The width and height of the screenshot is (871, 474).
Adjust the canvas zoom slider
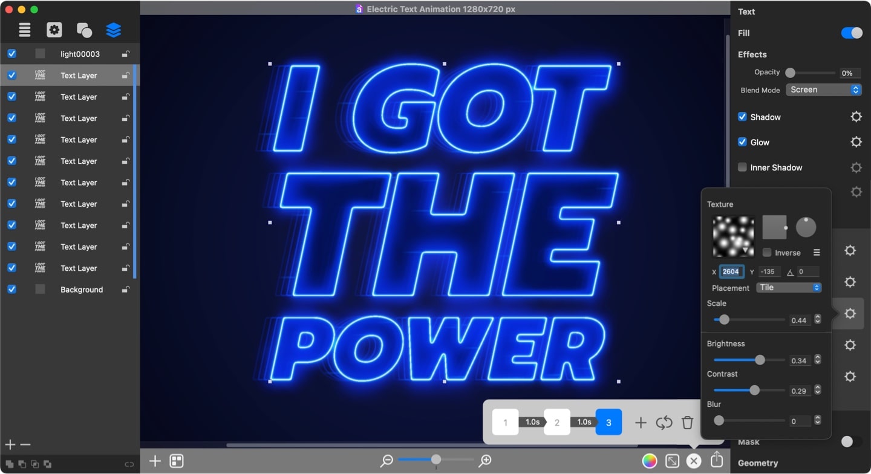[x=435, y=460]
